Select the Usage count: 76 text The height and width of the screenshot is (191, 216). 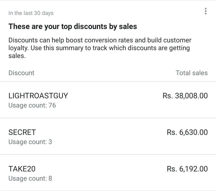point(32,105)
